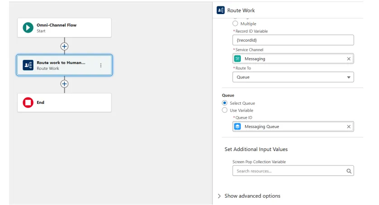Click the Record ID Variable input field
The height and width of the screenshot is (205, 379).
tap(293, 40)
